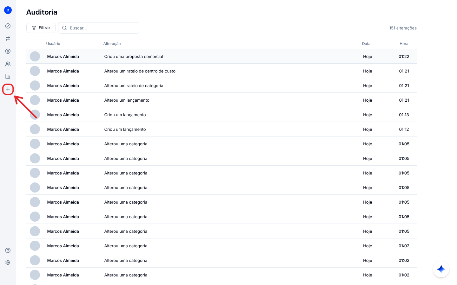457x285 pixels.
Task: Click the Filtrar button
Action: [x=41, y=28]
